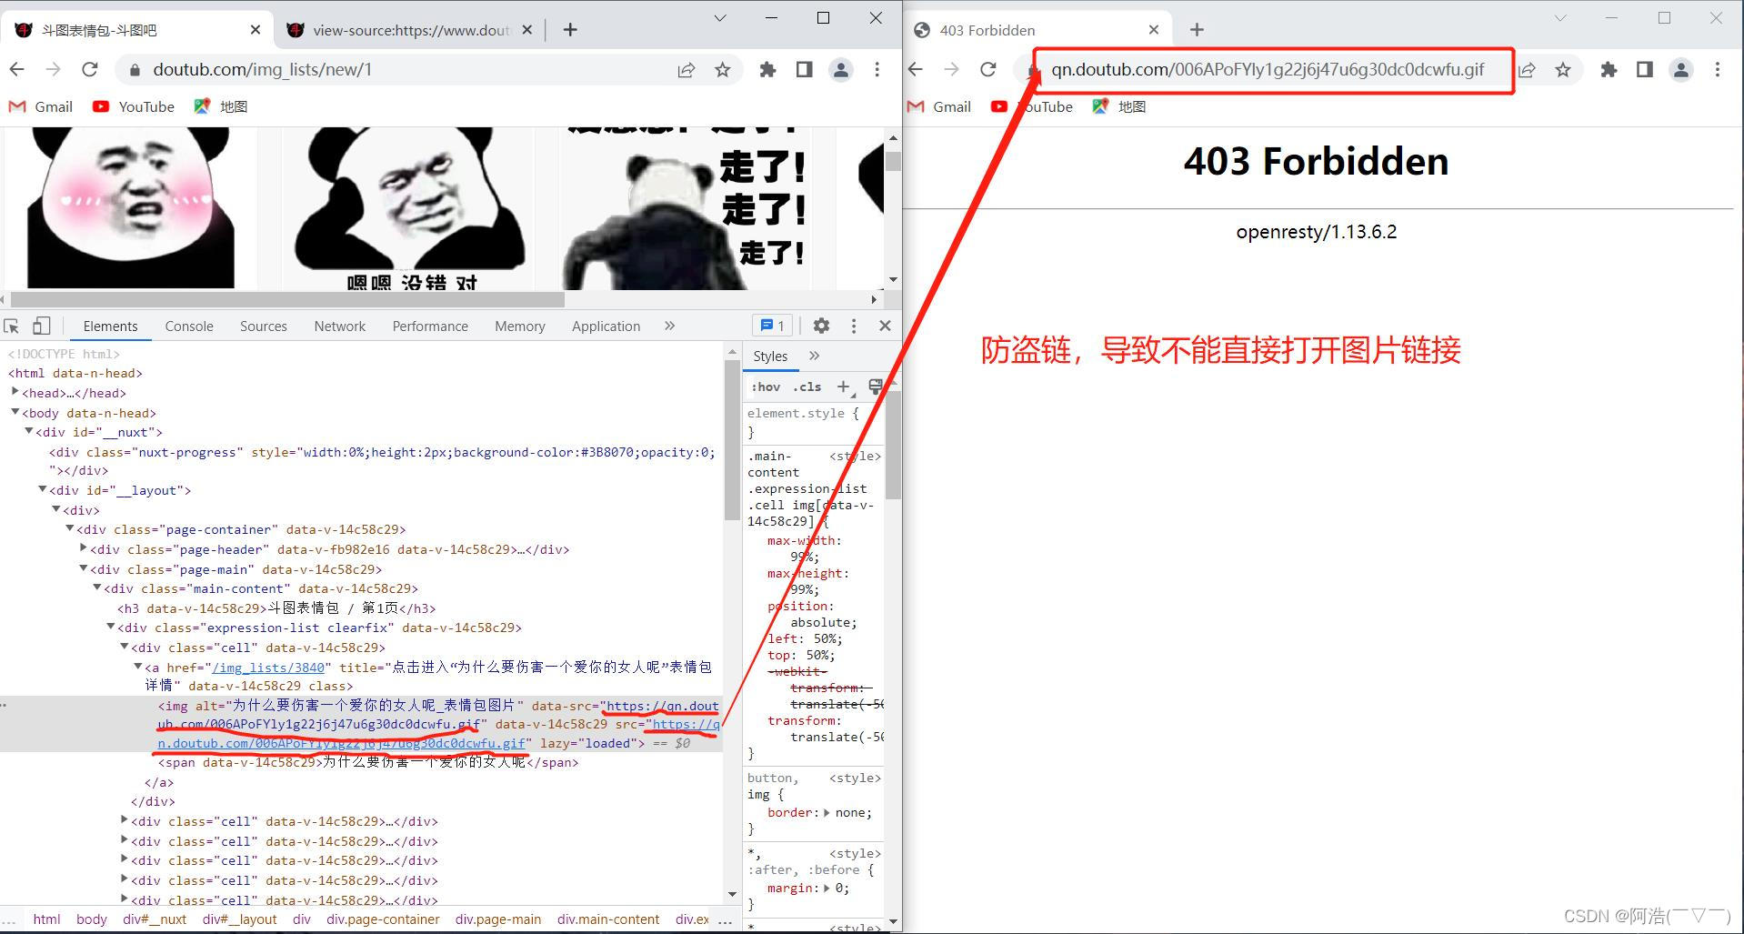1744x934 pixels.
Task: Reload the 403 Forbidden page
Action: coord(988,69)
